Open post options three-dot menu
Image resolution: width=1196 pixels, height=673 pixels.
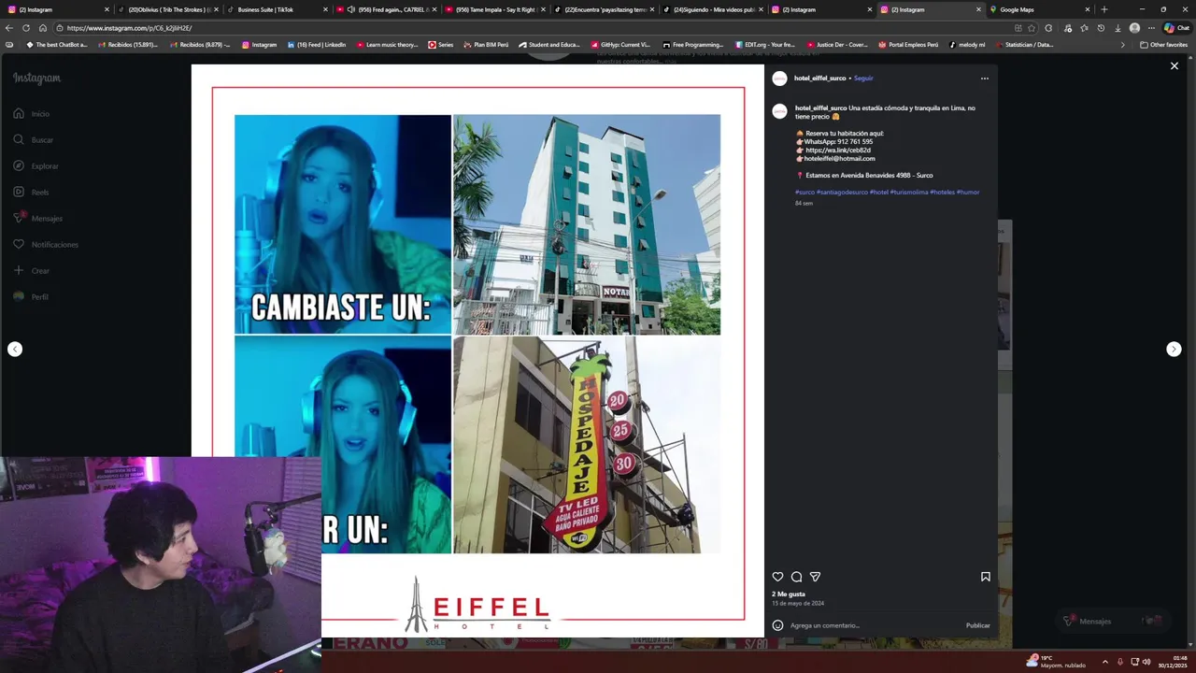pos(984,79)
